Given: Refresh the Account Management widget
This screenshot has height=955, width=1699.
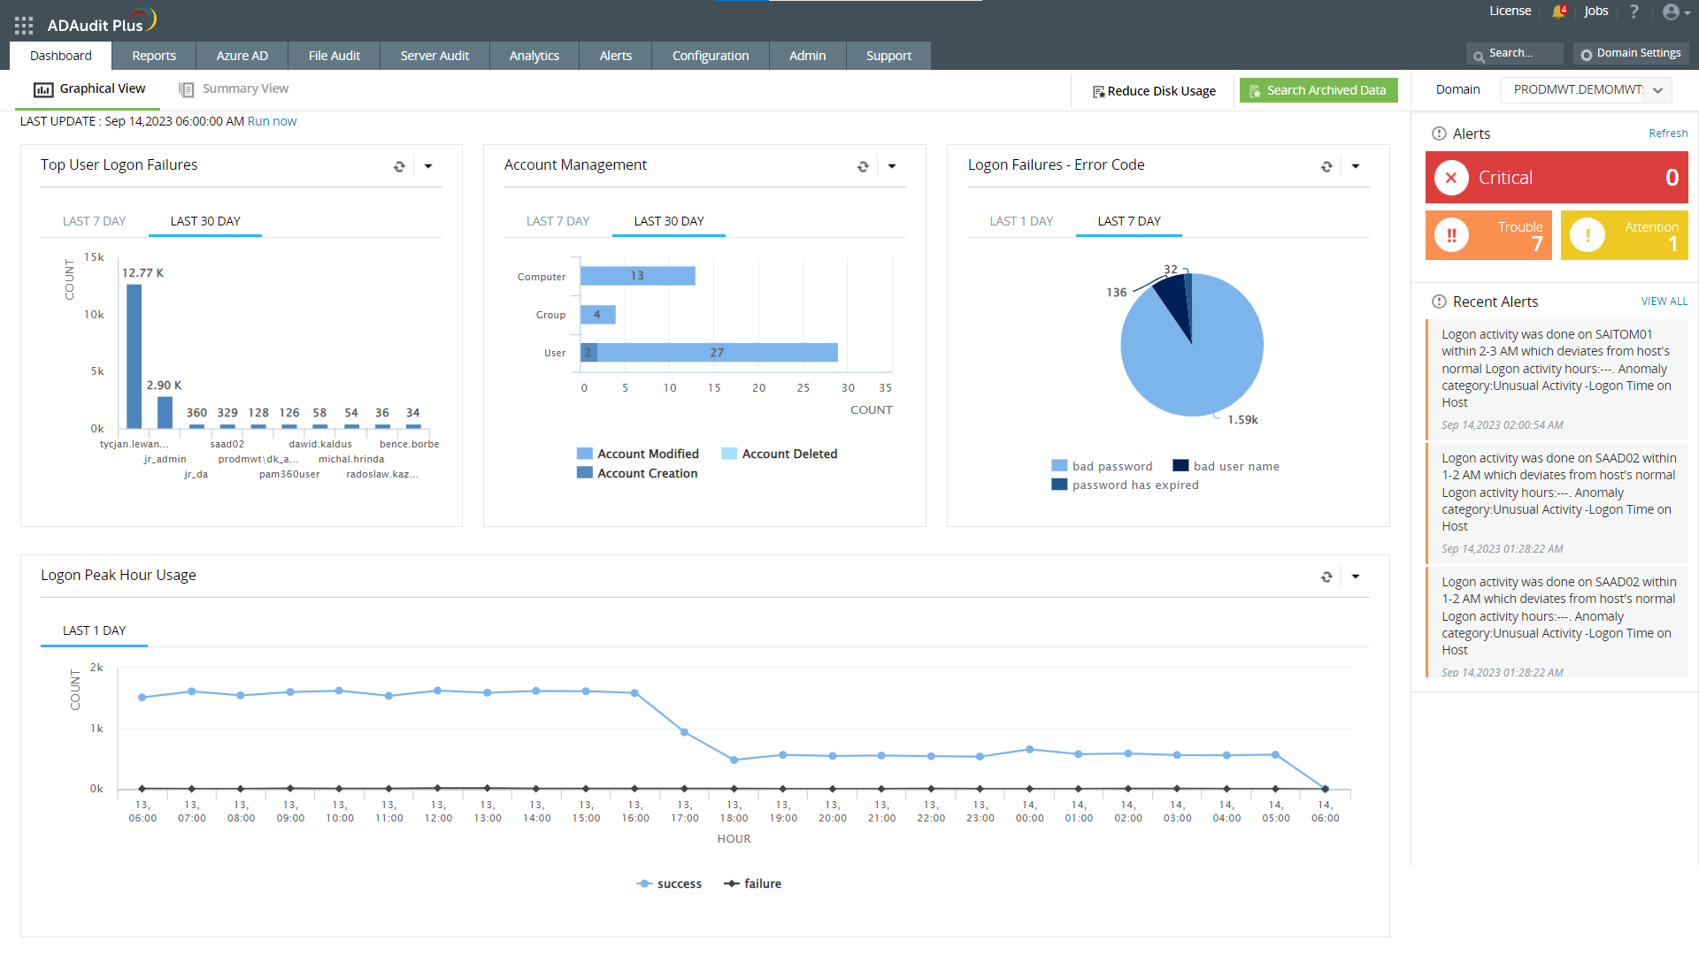Looking at the screenshot, I should point(863,166).
